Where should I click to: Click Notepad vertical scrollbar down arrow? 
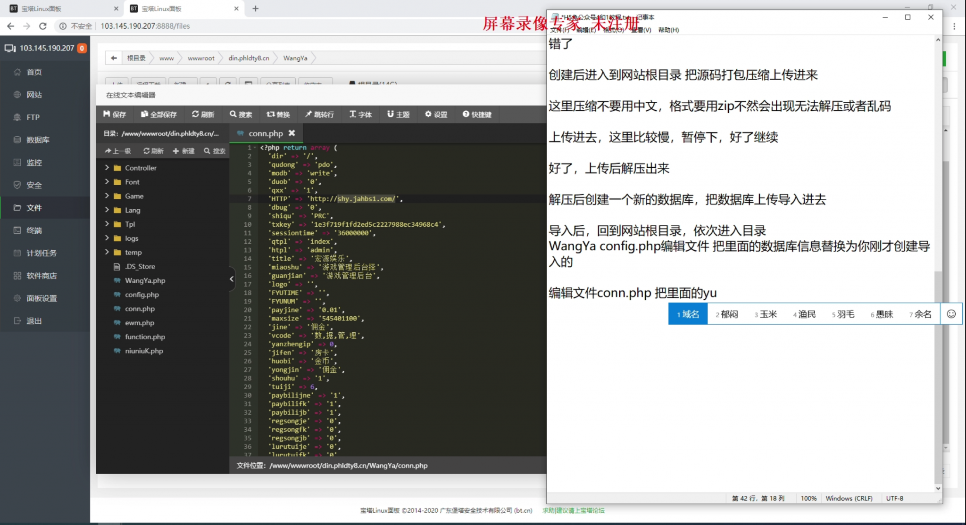tap(938, 488)
